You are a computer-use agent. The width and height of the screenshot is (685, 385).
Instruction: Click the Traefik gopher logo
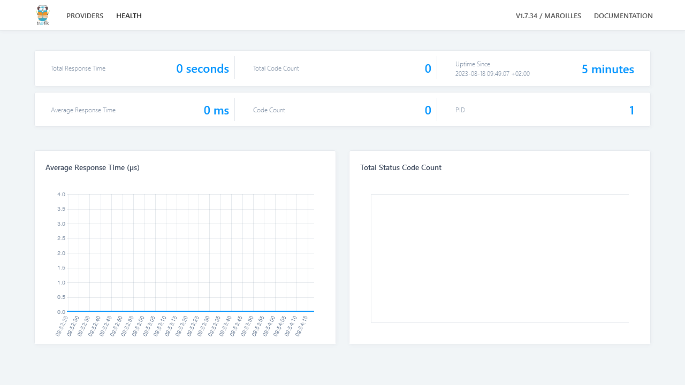click(42, 15)
